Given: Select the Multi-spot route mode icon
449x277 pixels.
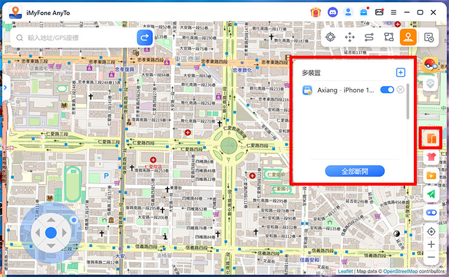Looking at the screenshot, I should (x=388, y=37).
